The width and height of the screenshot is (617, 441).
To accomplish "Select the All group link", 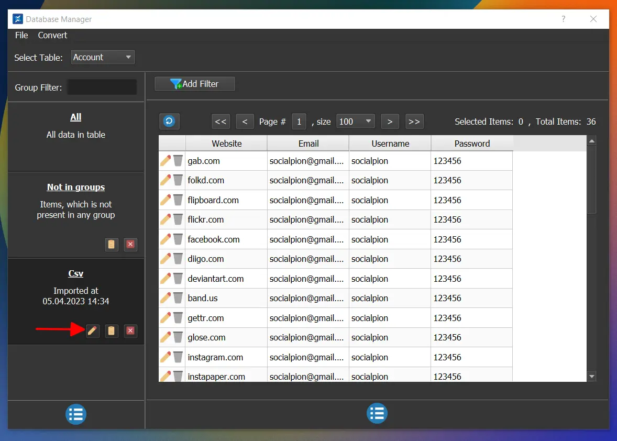I will [x=75, y=117].
